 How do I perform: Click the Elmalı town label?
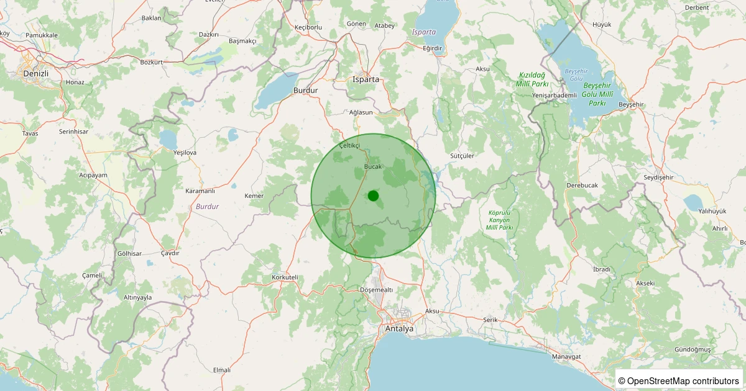221,370
